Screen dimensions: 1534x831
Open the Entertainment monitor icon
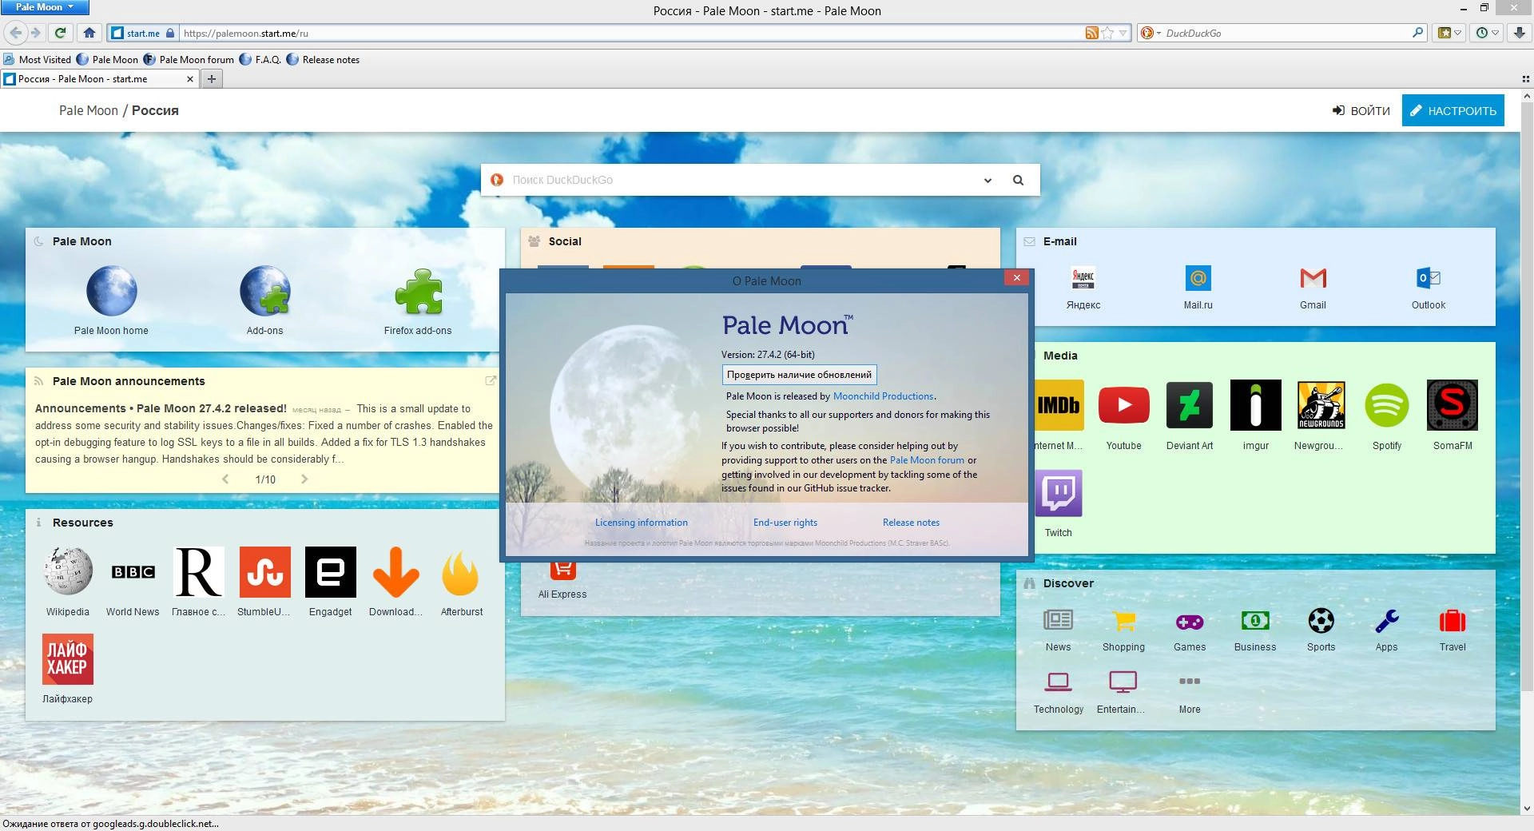click(x=1123, y=682)
